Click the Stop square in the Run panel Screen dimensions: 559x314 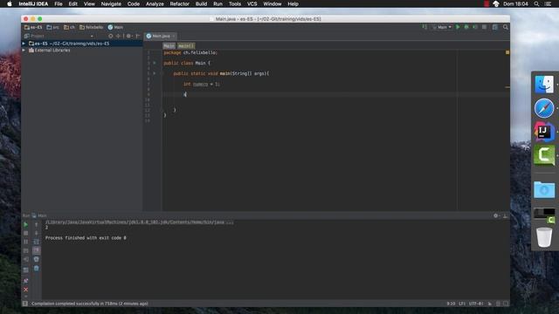click(x=25, y=233)
